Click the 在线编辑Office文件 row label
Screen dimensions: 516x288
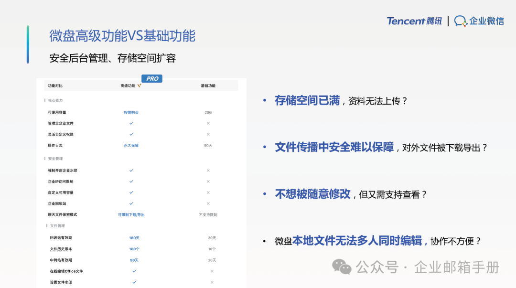[66, 271]
